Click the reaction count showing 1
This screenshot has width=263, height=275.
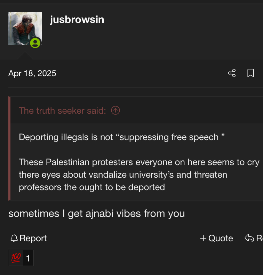(28, 258)
